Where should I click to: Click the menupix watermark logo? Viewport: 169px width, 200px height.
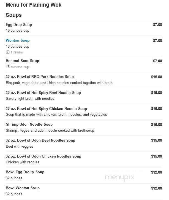tap(119, 177)
